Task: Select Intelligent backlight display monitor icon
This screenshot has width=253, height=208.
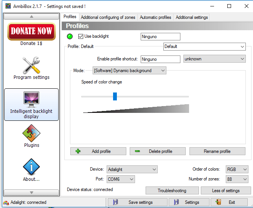Action: click(x=31, y=99)
